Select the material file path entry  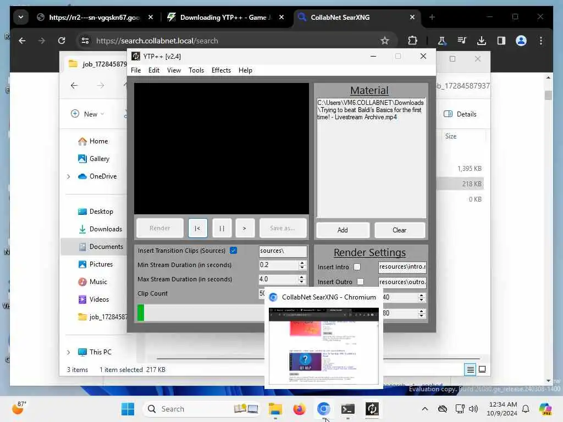pyautogui.click(x=371, y=110)
